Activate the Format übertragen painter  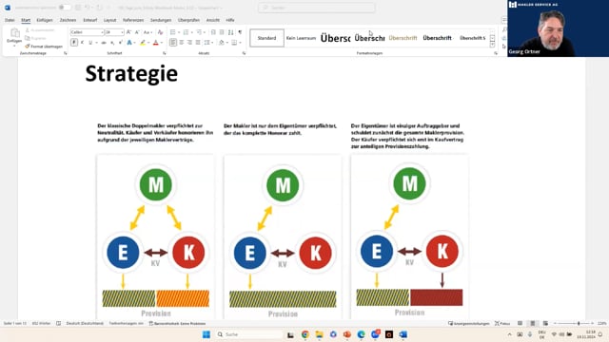[44, 47]
